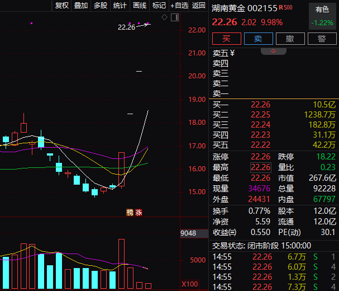The image size is (339, 291).
Task: Expand order book with red double-chevron
Action: 274,51
